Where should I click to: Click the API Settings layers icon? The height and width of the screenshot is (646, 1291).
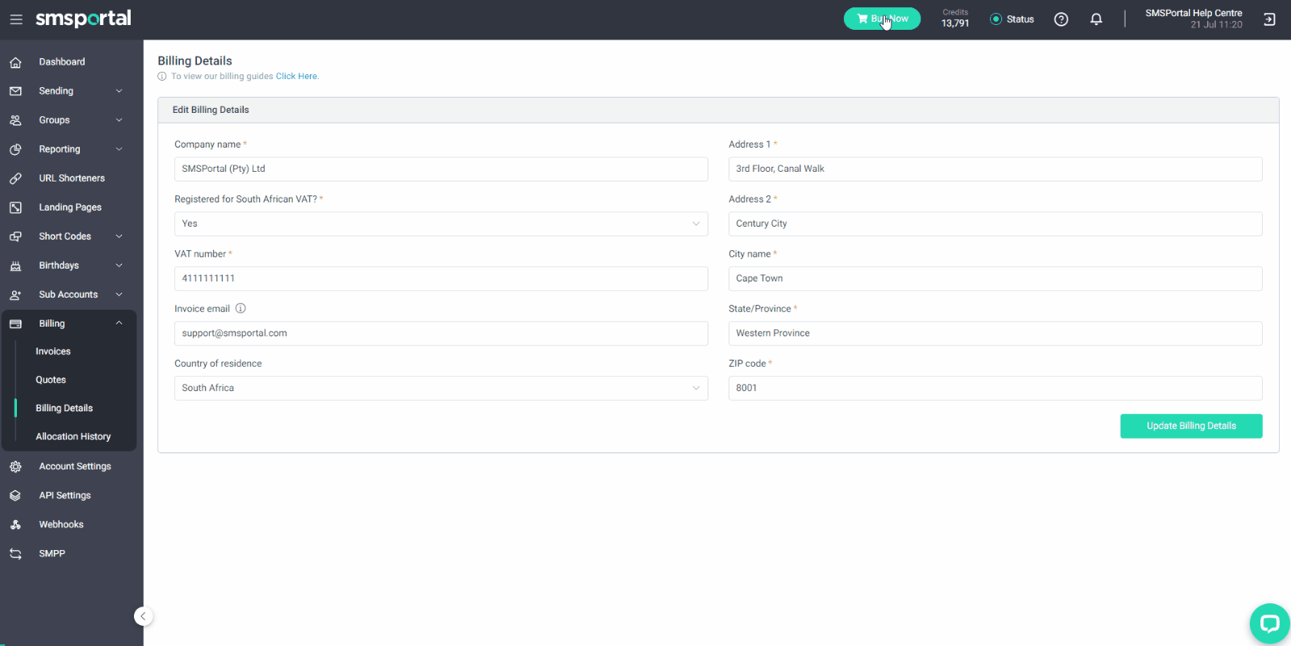click(15, 495)
